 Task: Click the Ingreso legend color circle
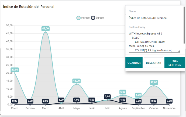[x=78, y=18]
